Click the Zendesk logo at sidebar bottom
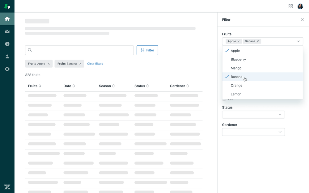The width and height of the screenshot is (309, 193). pos(7,187)
